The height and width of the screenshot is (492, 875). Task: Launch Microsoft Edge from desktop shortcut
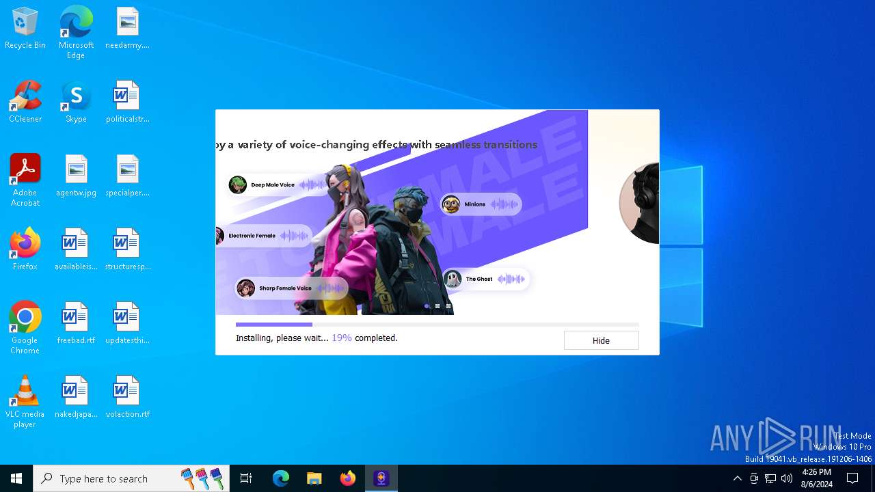(x=76, y=33)
